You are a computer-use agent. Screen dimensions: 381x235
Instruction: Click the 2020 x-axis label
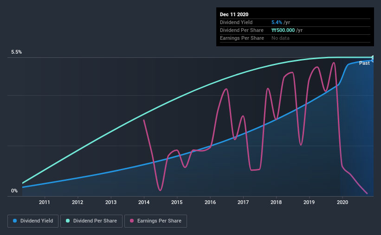pos(342,202)
